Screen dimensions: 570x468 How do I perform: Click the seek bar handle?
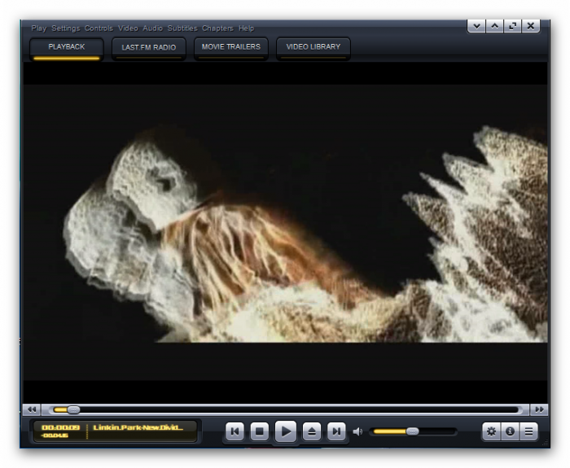tap(73, 410)
